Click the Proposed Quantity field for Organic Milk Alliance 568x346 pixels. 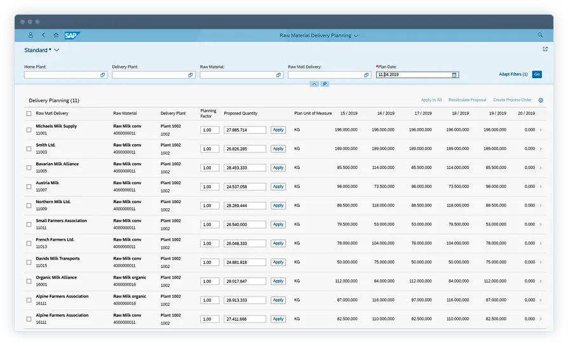point(245,281)
